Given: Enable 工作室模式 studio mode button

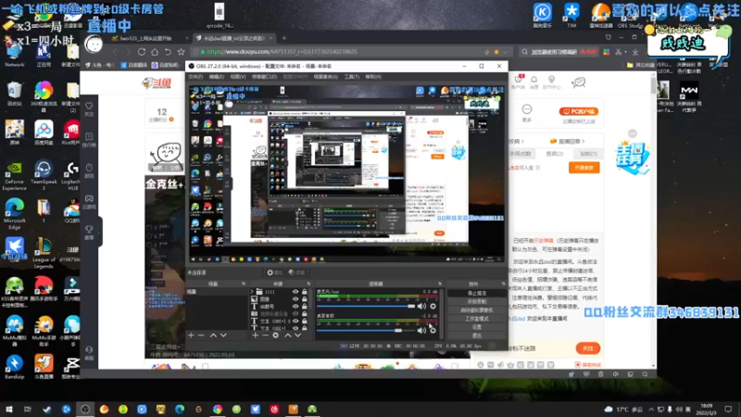Looking at the screenshot, I should 477,319.
